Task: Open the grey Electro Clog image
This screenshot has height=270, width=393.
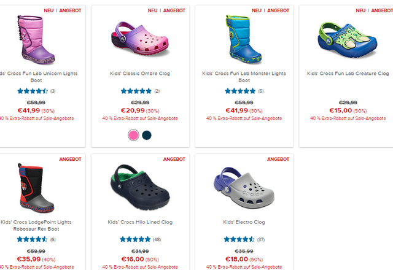Action: [x=244, y=188]
